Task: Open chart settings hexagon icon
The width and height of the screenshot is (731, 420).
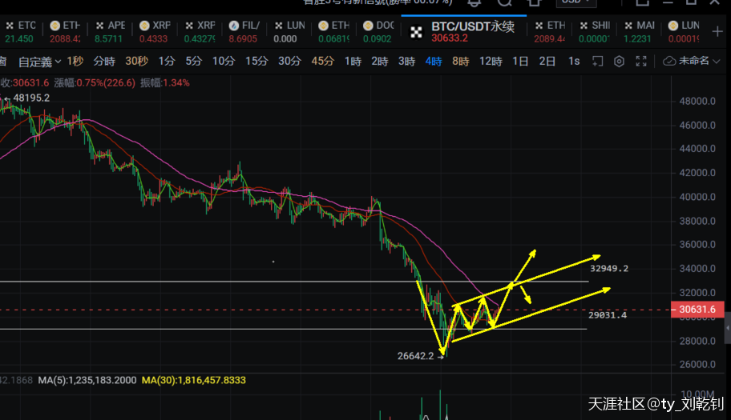Action: 619,61
